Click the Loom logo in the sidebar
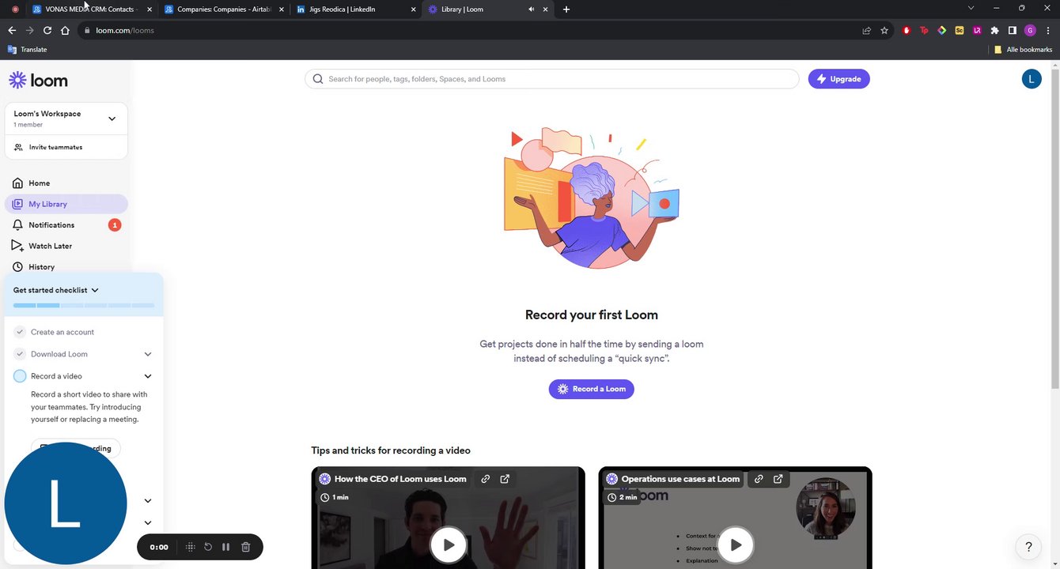Image resolution: width=1060 pixels, height=569 pixels. pos(38,80)
